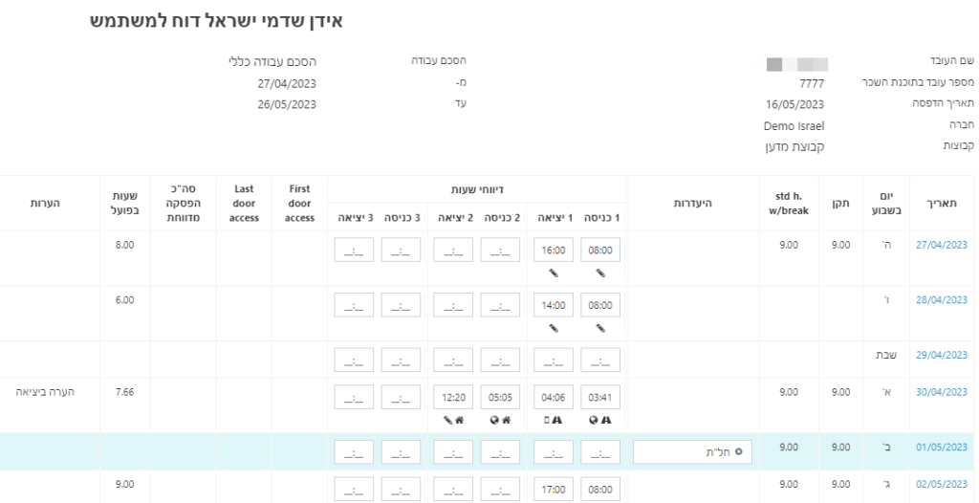Viewport: 979px width, 503px height.
Task: Click the תאריך column header
Action: coord(943,203)
